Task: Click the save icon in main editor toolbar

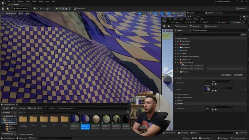Action: click(3, 9)
